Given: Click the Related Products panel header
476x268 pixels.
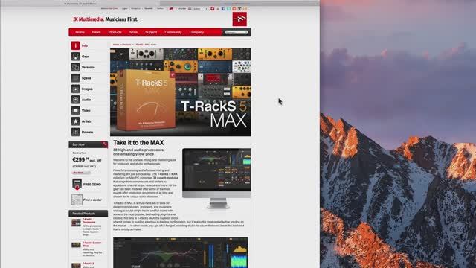Looking at the screenshot, I should pyautogui.click(x=88, y=214).
